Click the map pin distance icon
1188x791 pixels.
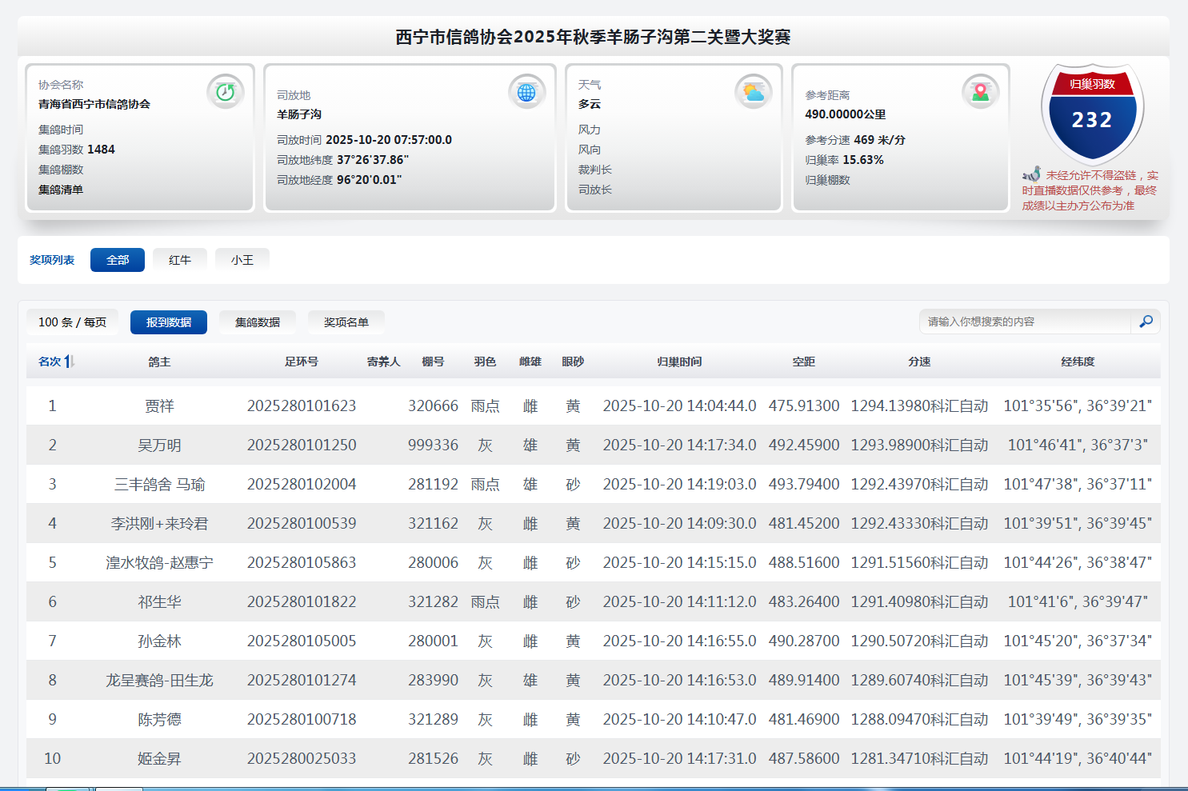point(980,92)
